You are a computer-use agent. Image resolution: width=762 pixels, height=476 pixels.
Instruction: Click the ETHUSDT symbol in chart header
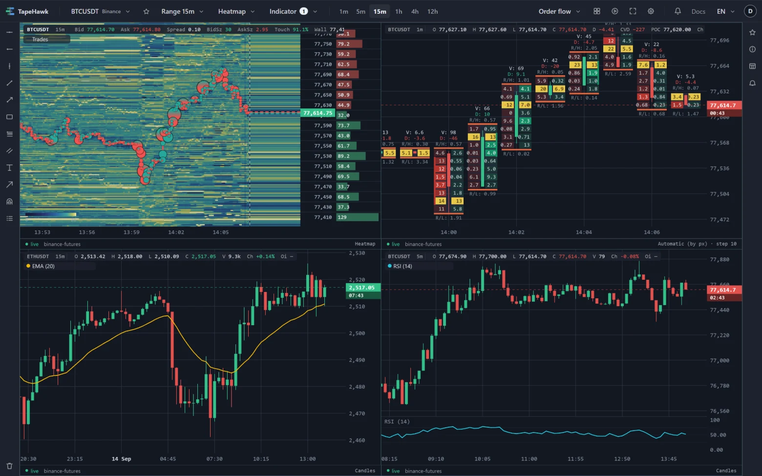(38, 256)
